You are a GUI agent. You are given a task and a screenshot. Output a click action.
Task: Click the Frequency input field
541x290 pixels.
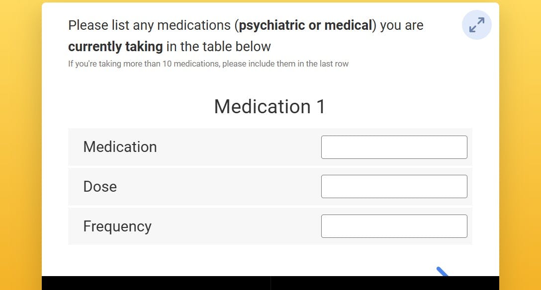[x=394, y=226]
